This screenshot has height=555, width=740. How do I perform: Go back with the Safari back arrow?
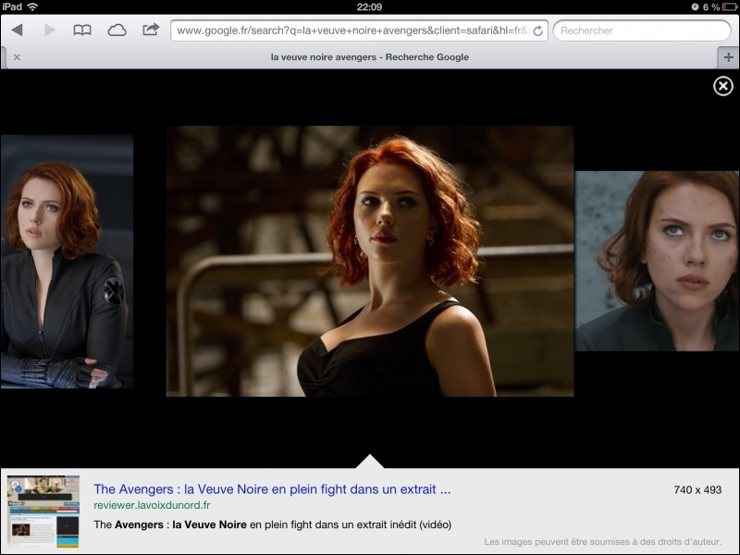pos(17,31)
